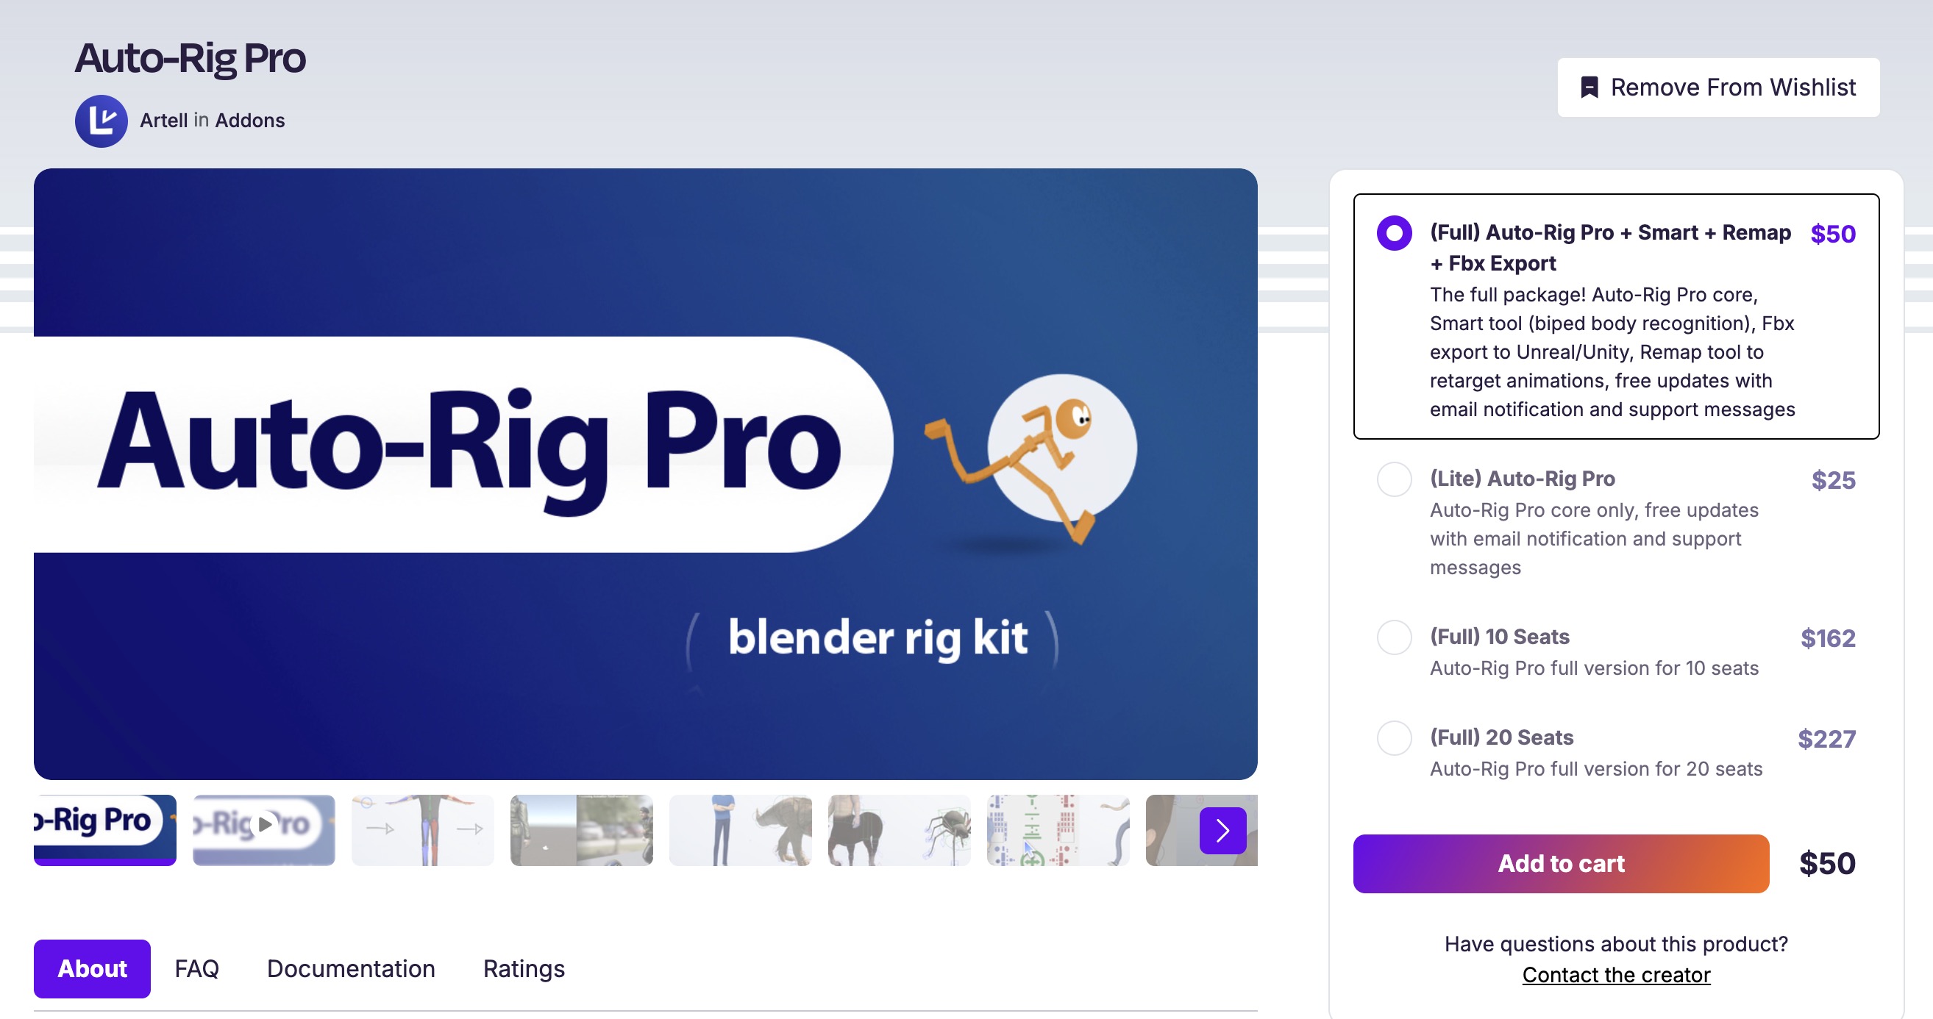Open the Artell creator name link

163,121
